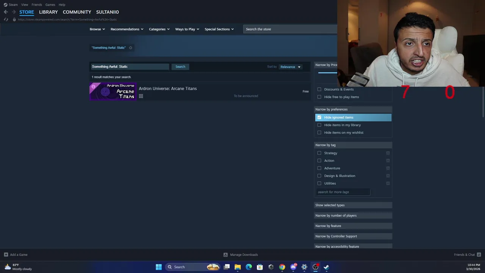This screenshot has width=485, height=273.
Task: Open the Categories dropdown
Action: pyautogui.click(x=159, y=29)
